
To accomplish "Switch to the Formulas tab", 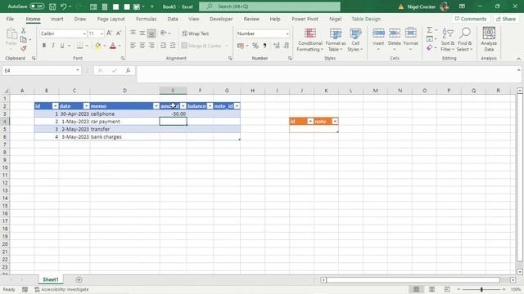I will pyautogui.click(x=146, y=19).
